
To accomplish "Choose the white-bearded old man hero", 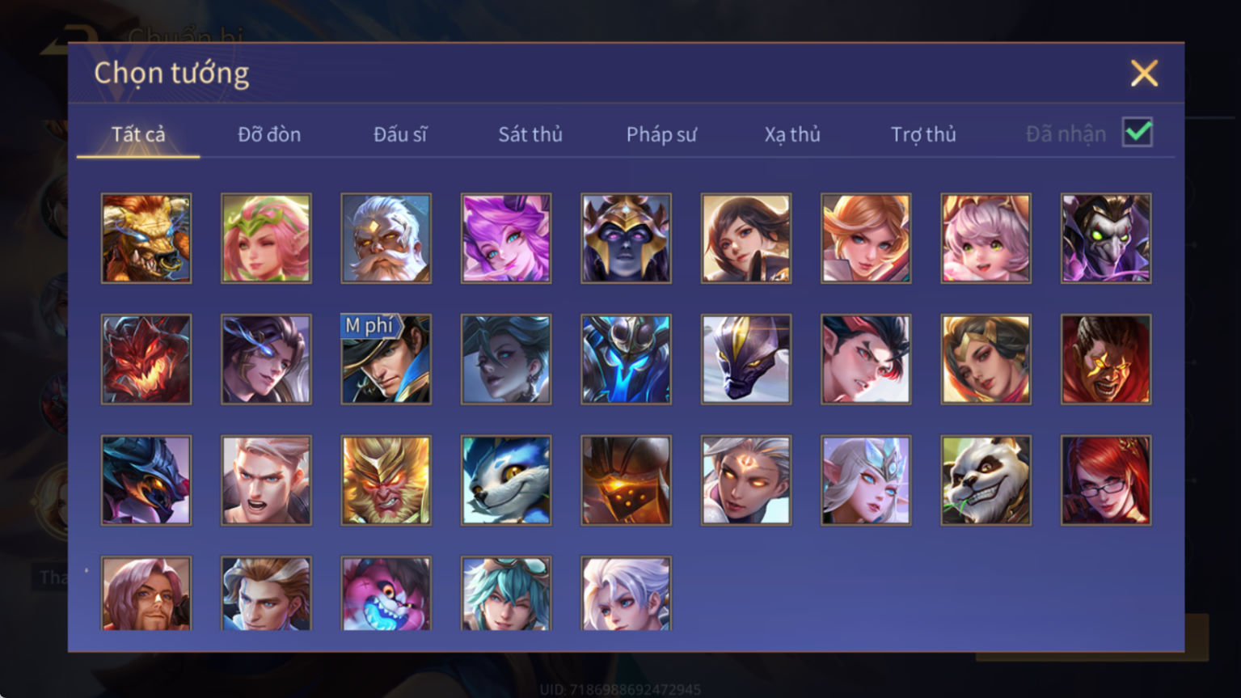I will (386, 239).
